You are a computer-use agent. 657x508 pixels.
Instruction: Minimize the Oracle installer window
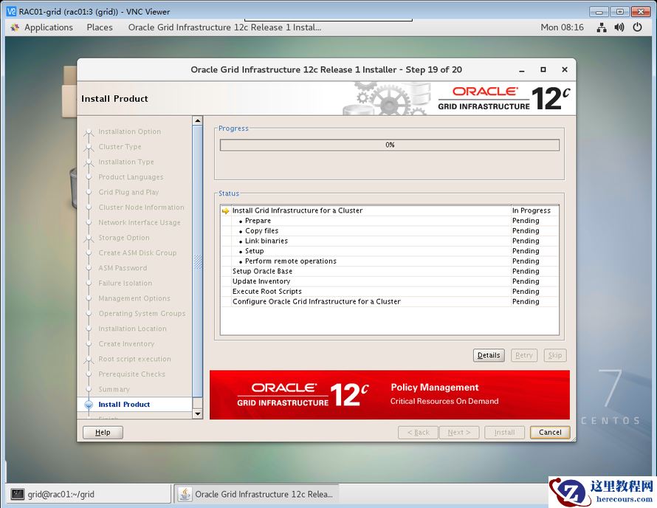[522, 70]
